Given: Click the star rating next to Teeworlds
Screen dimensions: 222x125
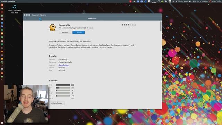Looking at the screenshot, I should pyautogui.click(x=126, y=25).
